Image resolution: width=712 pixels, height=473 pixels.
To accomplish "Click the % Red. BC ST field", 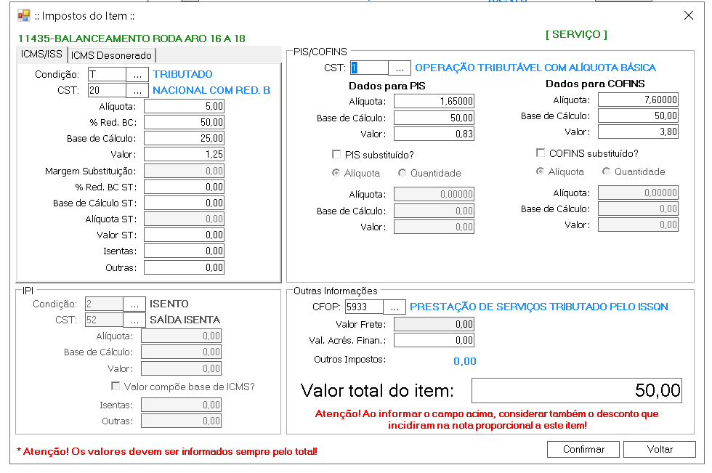I will click(x=184, y=187).
